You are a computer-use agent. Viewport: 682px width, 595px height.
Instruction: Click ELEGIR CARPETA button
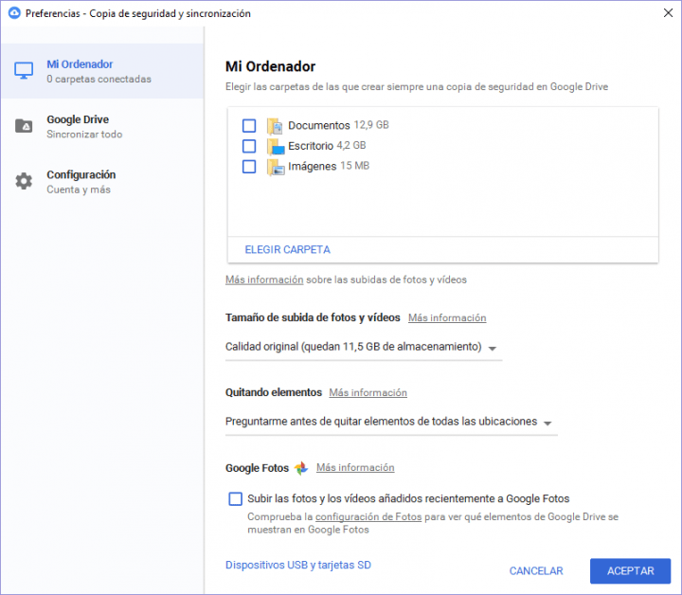(288, 250)
